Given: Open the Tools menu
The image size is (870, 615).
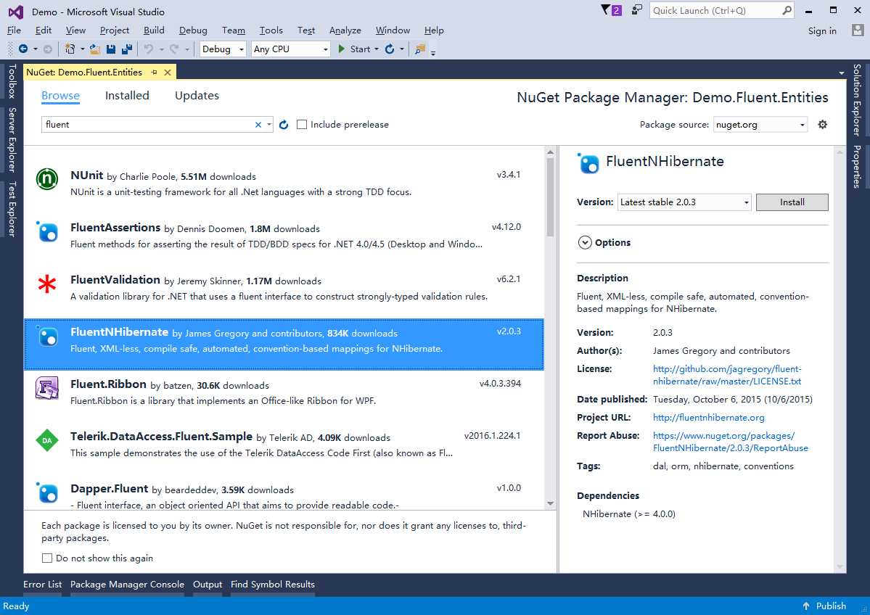Looking at the screenshot, I should click(x=271, y=30).
